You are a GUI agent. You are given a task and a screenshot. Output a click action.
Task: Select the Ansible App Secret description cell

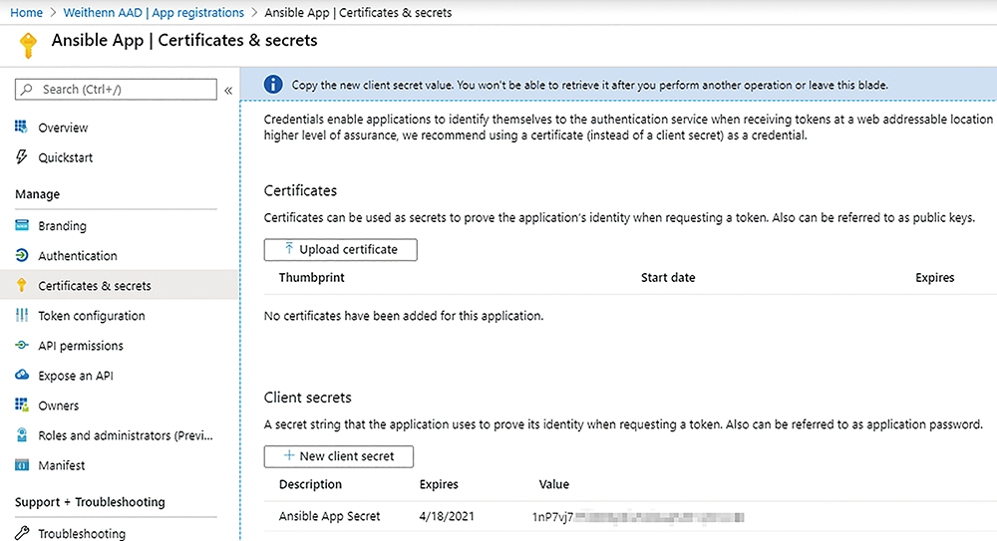pos(329,515)
